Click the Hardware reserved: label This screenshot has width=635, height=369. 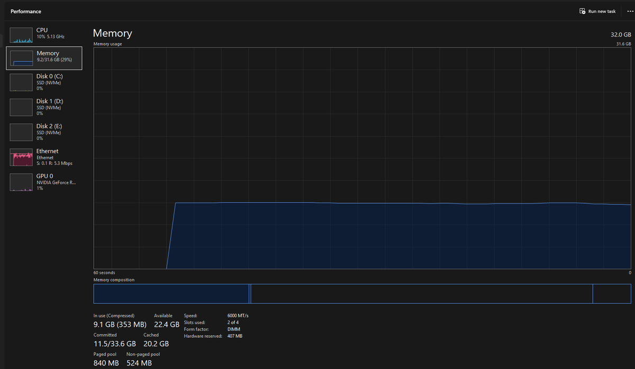203,336
